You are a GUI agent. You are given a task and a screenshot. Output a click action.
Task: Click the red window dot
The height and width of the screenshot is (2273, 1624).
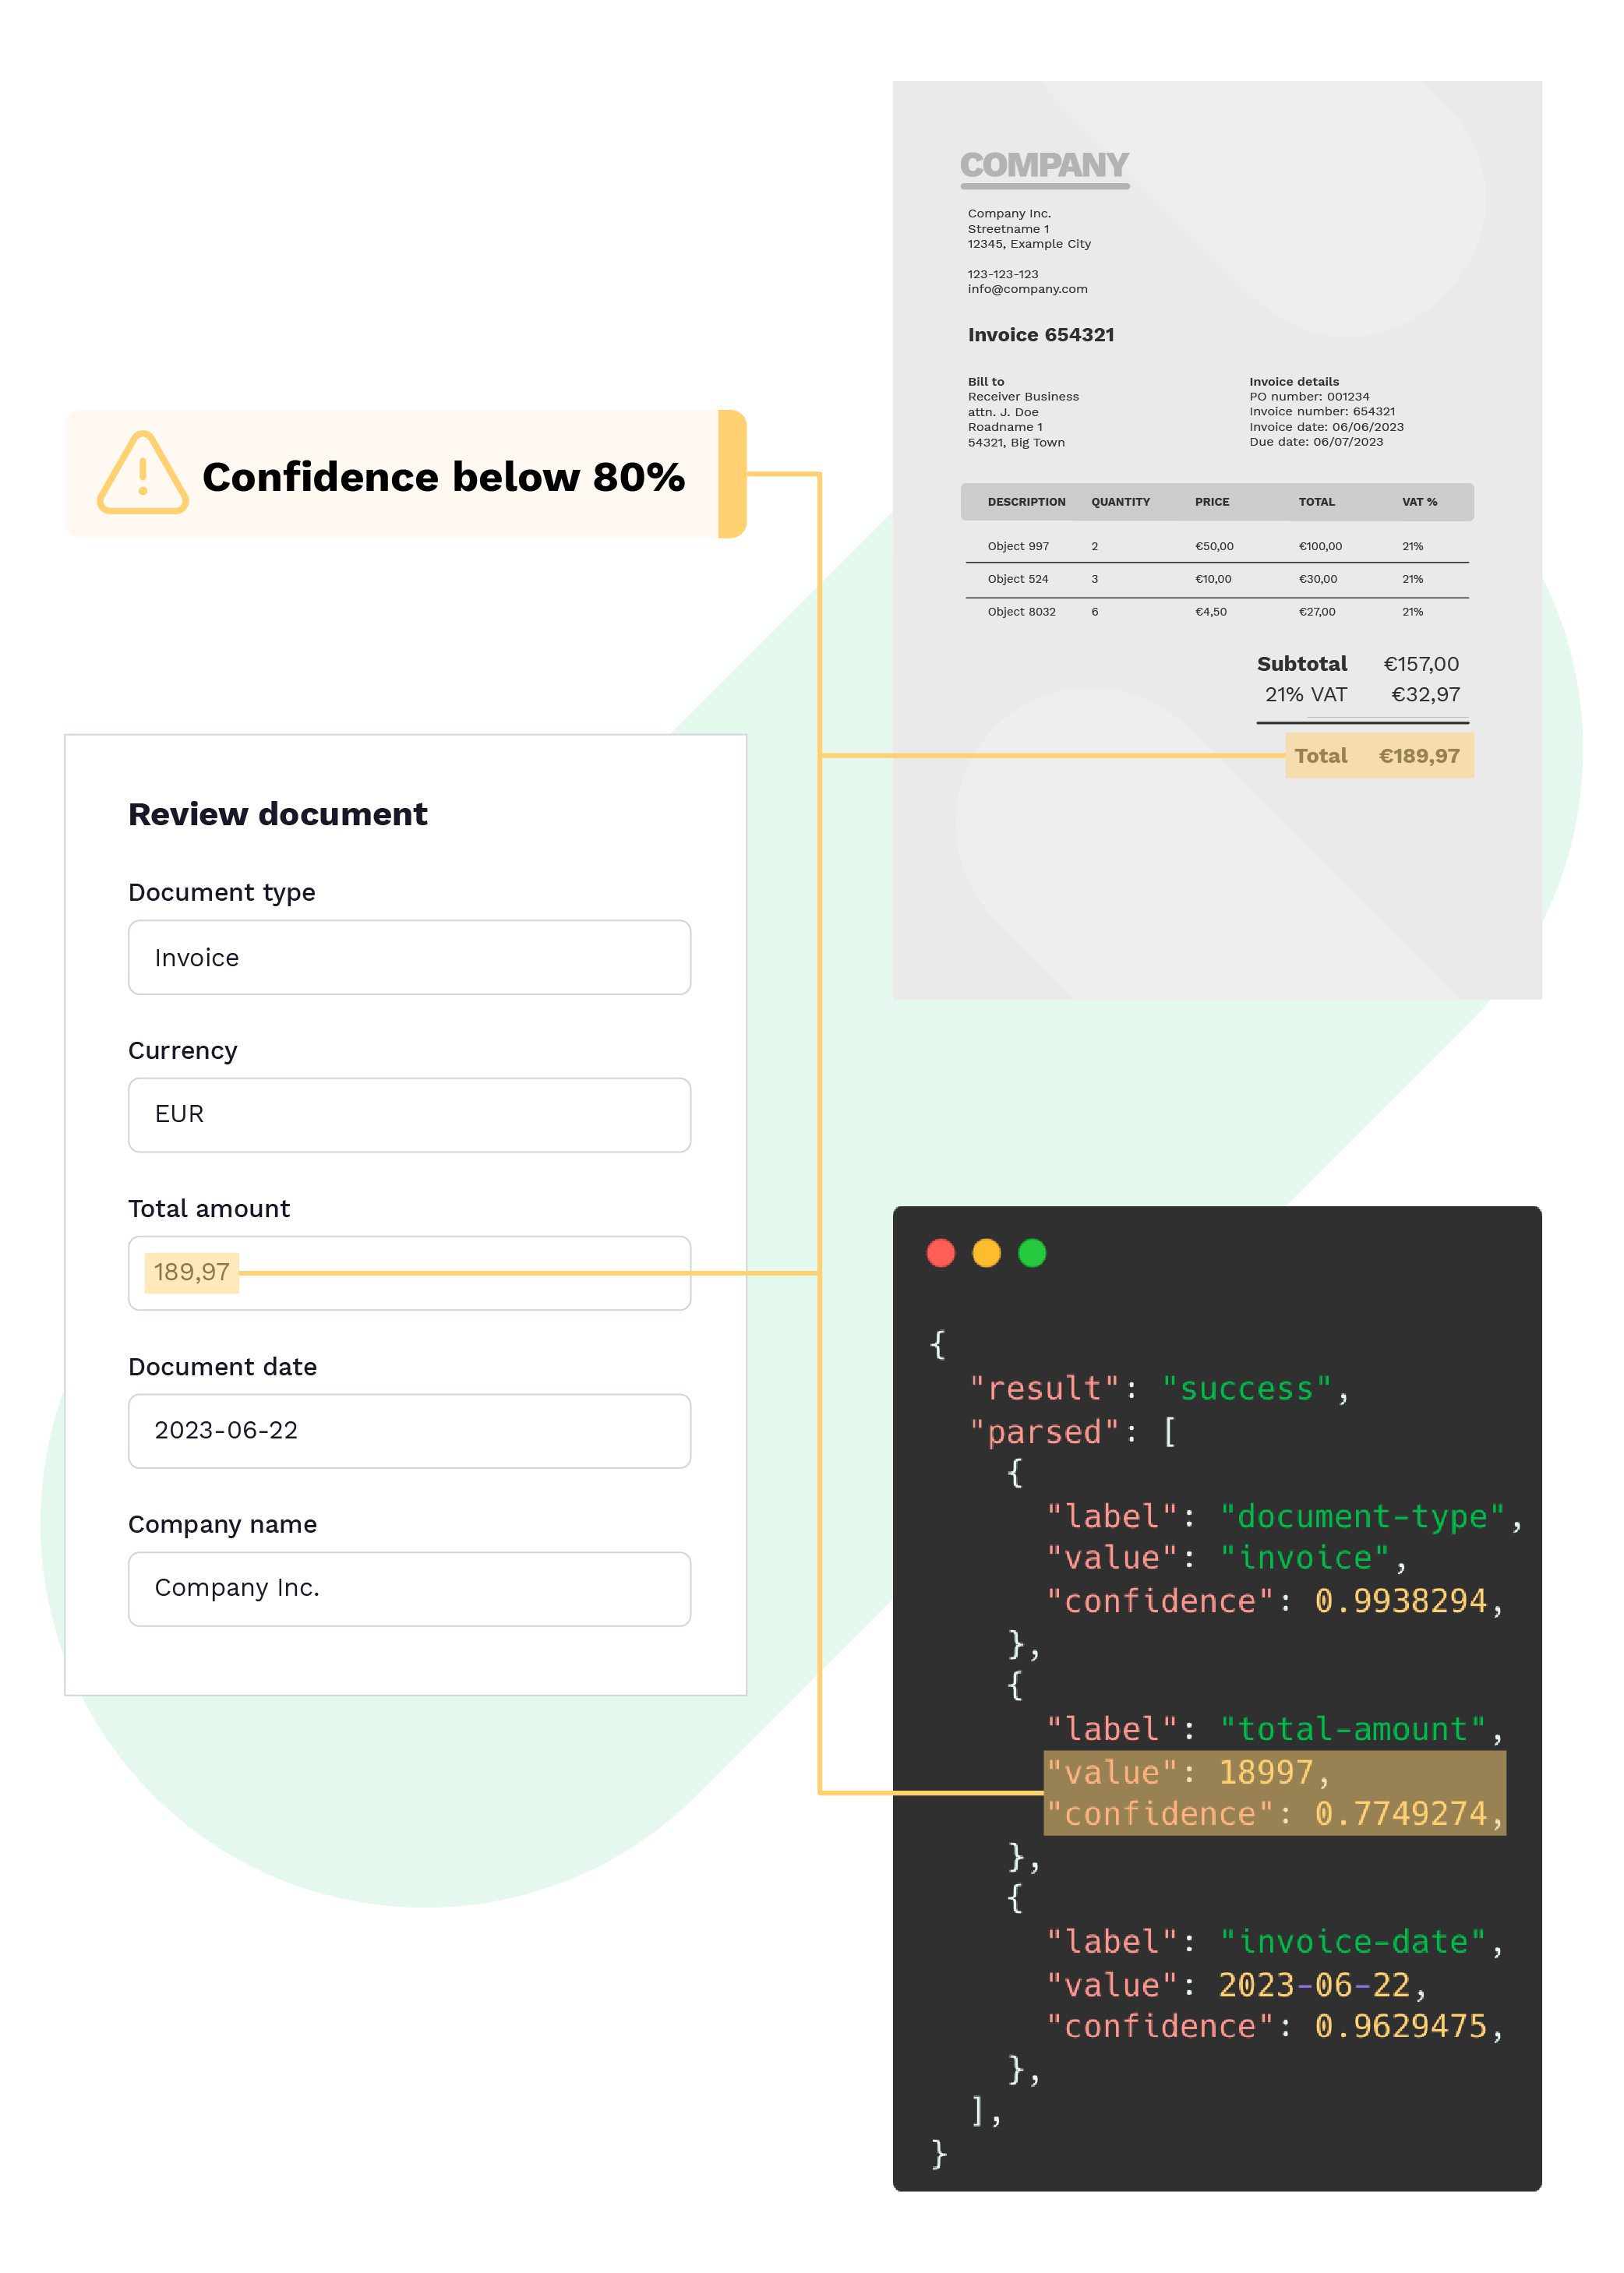tap(940, 1253)
